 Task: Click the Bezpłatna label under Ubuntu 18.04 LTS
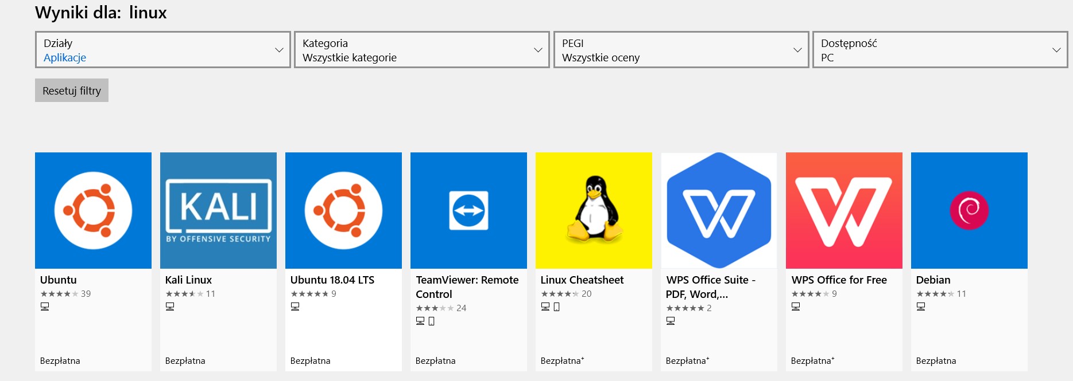pos(311,361)
